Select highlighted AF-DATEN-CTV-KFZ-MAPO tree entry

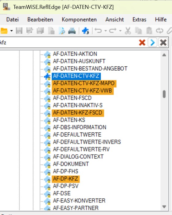click(x=84, y=83)
